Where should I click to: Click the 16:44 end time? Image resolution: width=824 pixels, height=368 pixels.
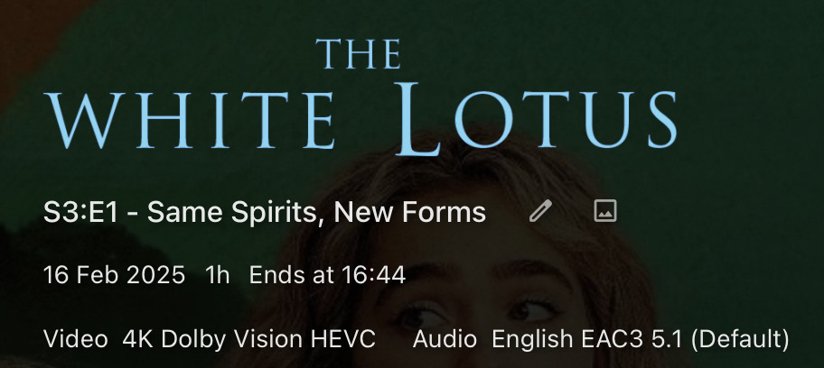pyautogui.click(x=373, y=275)
